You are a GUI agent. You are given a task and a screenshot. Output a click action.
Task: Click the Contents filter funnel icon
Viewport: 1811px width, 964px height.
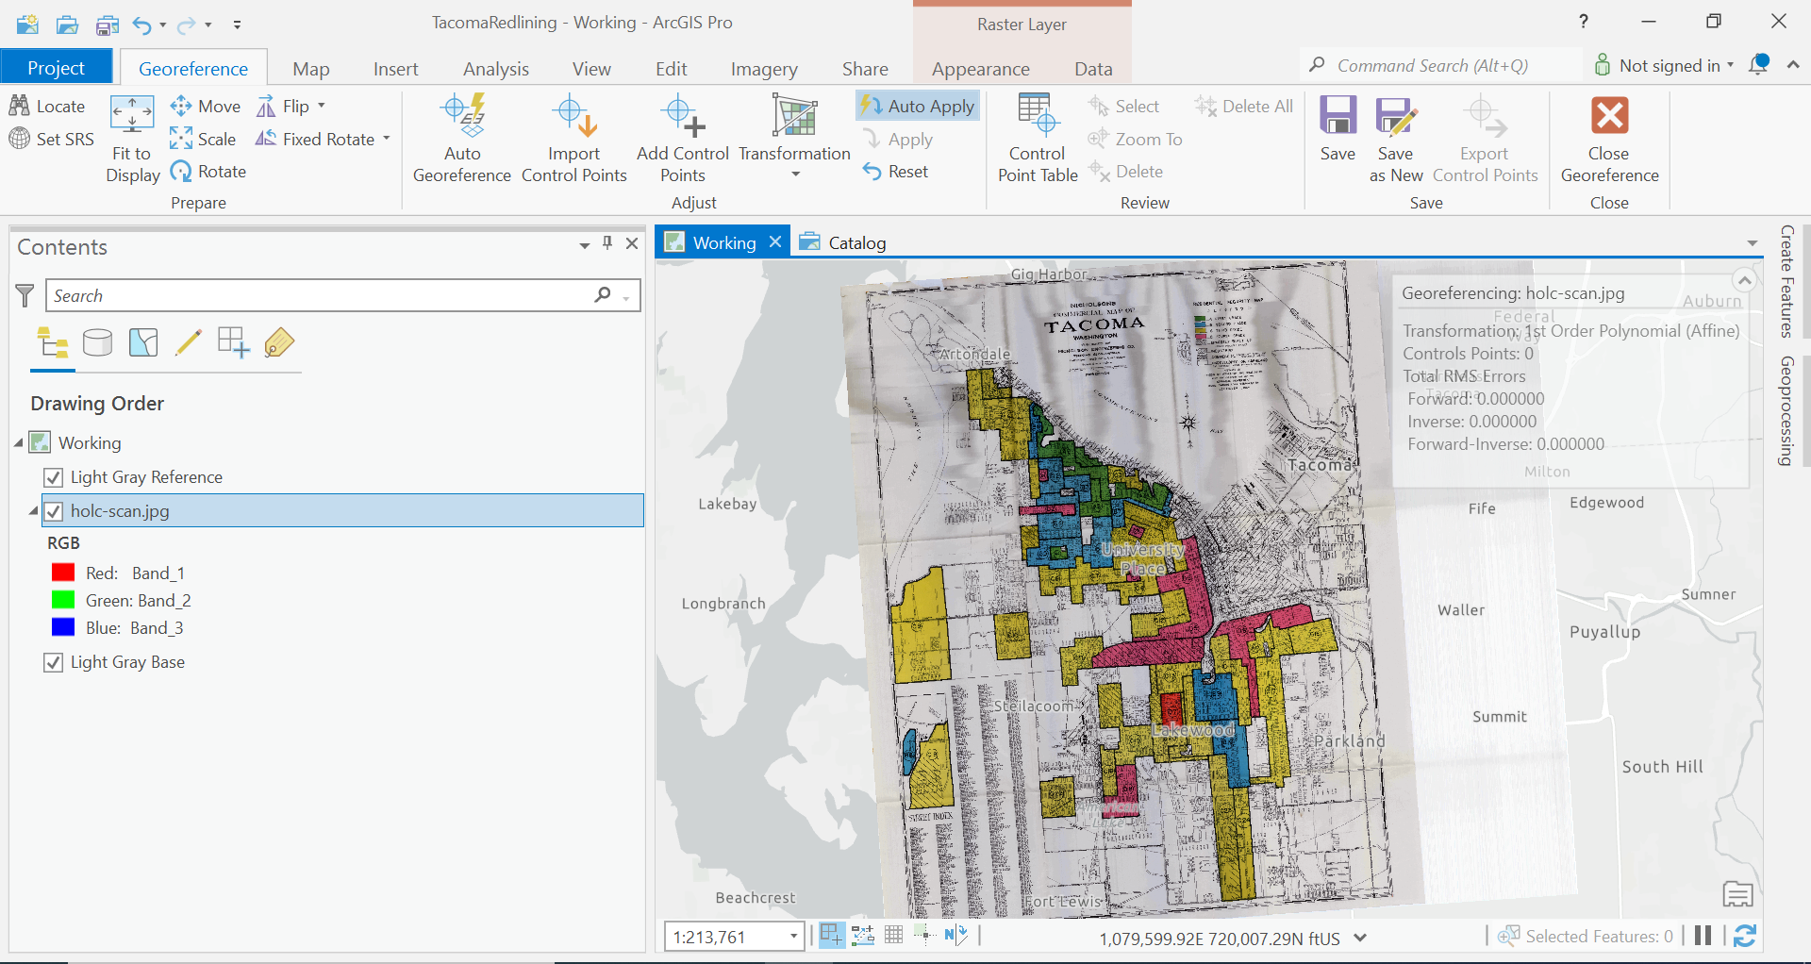(x=25, y=296)
